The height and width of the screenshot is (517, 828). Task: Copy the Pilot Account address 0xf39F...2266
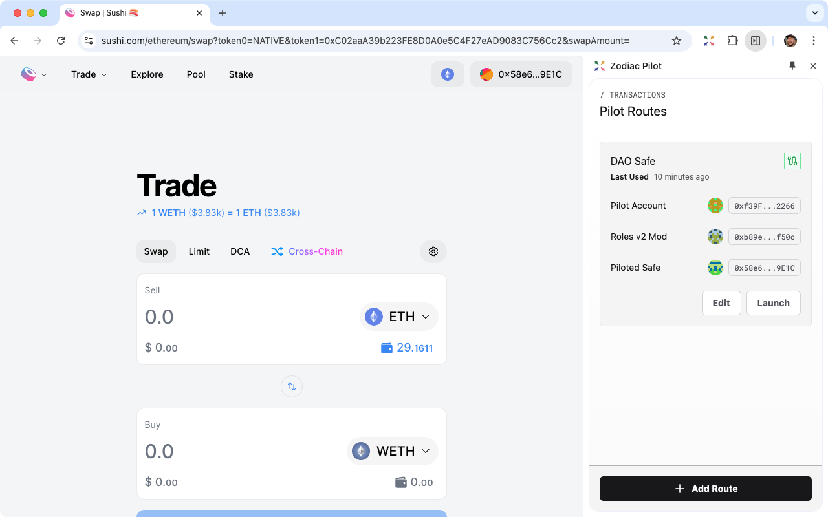pyautogui.click(x=765, y=206)
